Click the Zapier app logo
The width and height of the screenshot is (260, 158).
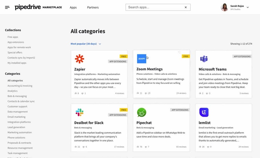(x=79, y=59)
